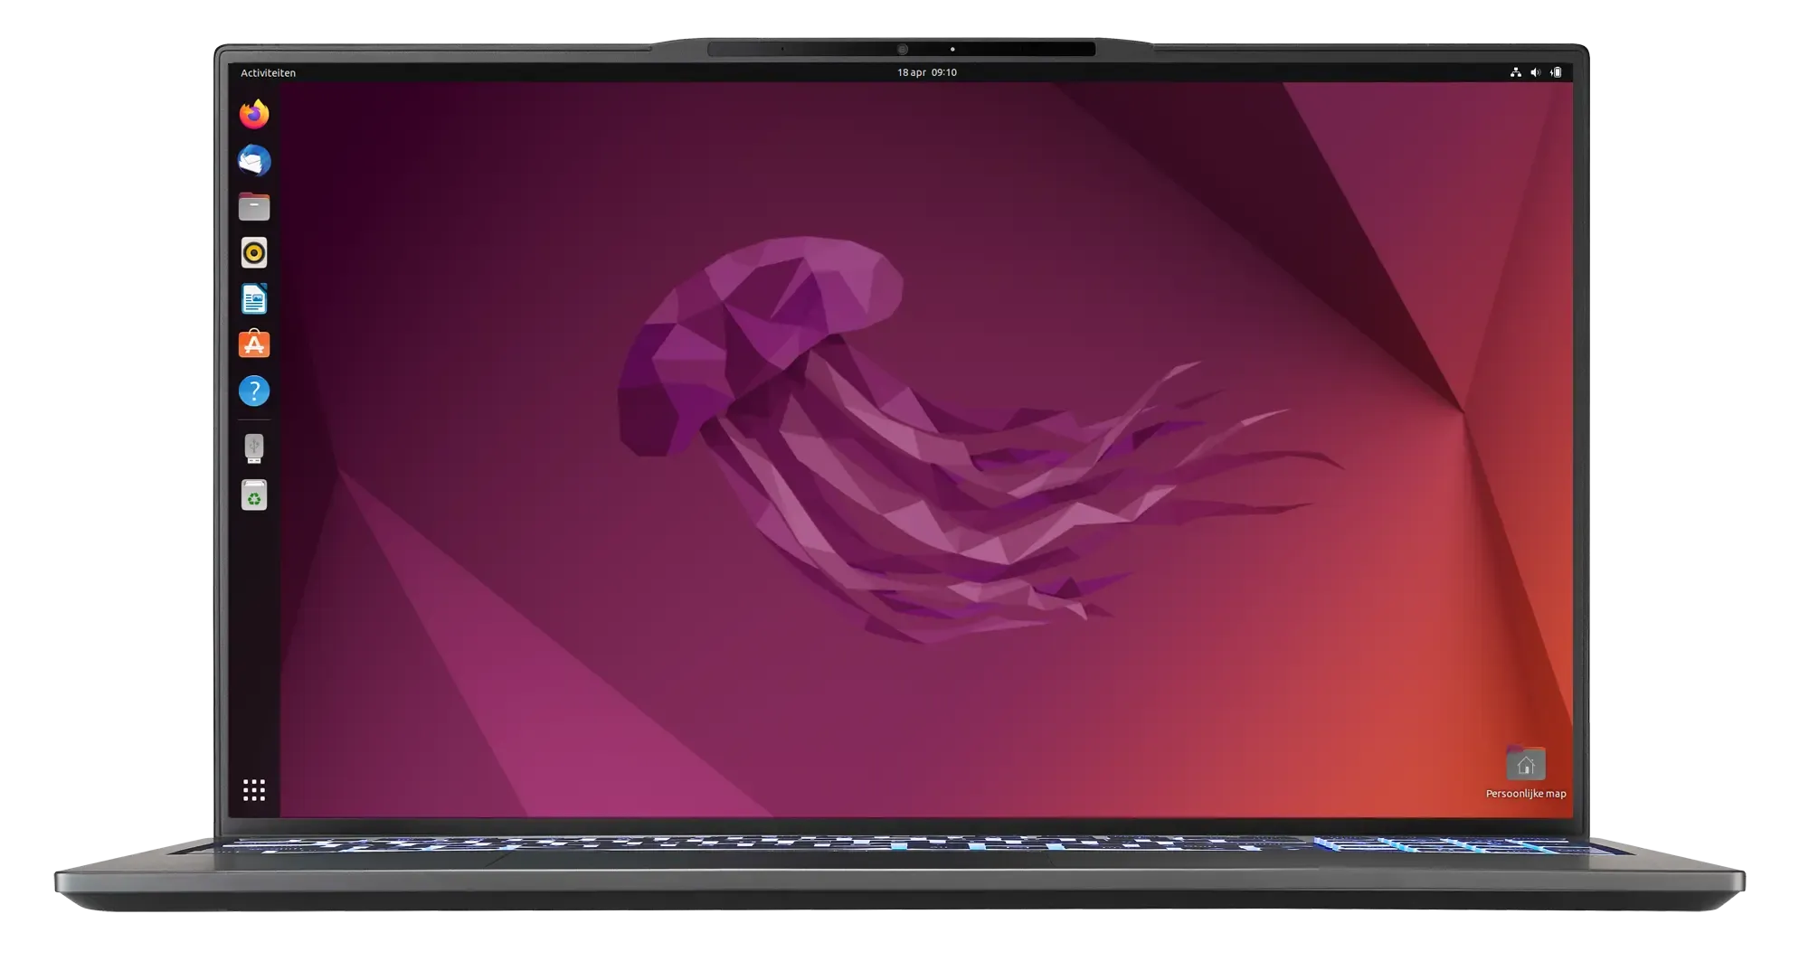Open the Help icon in dock
Image resolution: width=1809 pixels, height=961 pixels.
(254, 391)
